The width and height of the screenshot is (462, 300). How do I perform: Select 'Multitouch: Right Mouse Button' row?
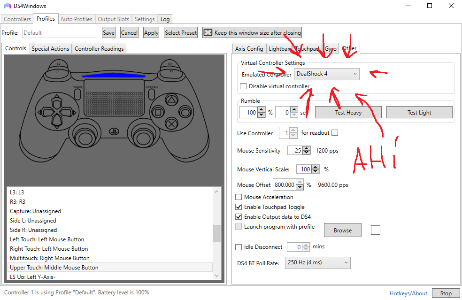click(x=109, y=258)
